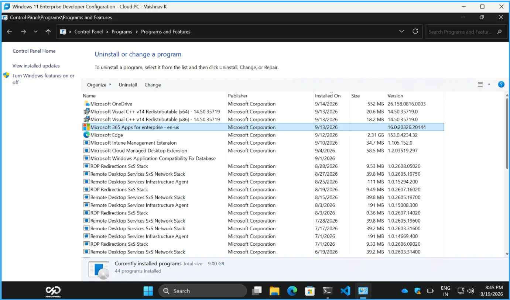510x300 pixels.
Task: Open the Organize dropdown menu
Action: (x=99, y=85)
